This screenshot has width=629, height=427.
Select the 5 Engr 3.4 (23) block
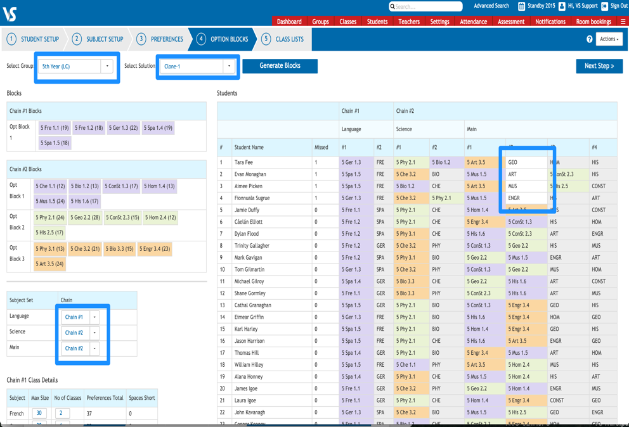pyautogui.click(x=155, y=248)
